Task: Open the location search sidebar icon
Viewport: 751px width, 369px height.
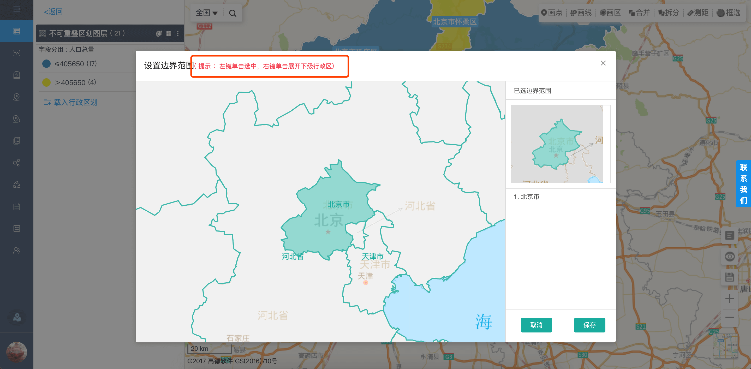Action: [x=17, y=119]
